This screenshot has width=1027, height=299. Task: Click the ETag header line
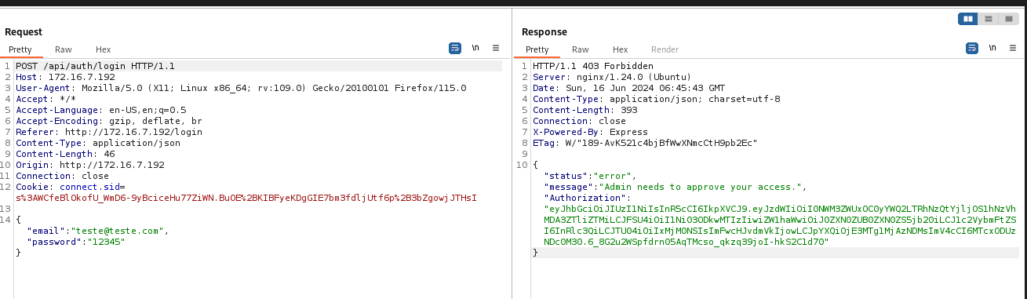point(644,144)
